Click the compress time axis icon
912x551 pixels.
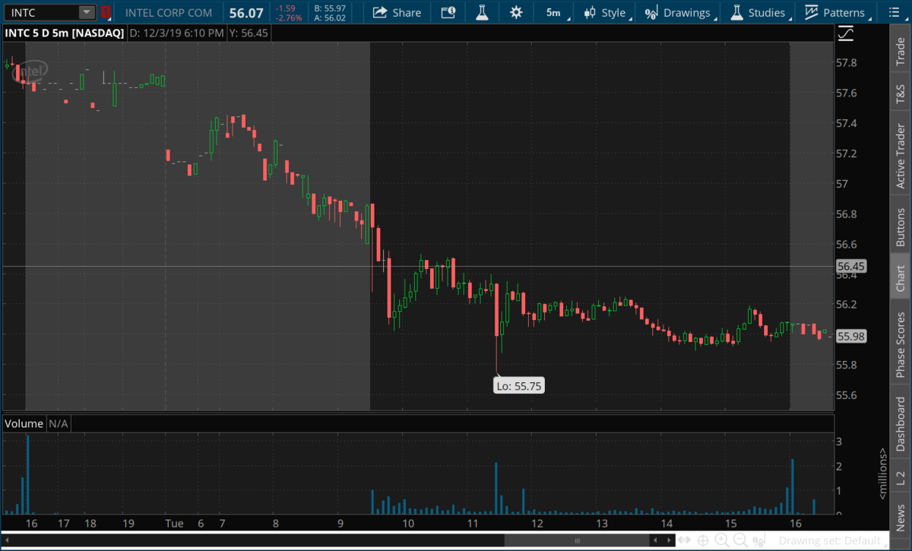click(684, 540)
